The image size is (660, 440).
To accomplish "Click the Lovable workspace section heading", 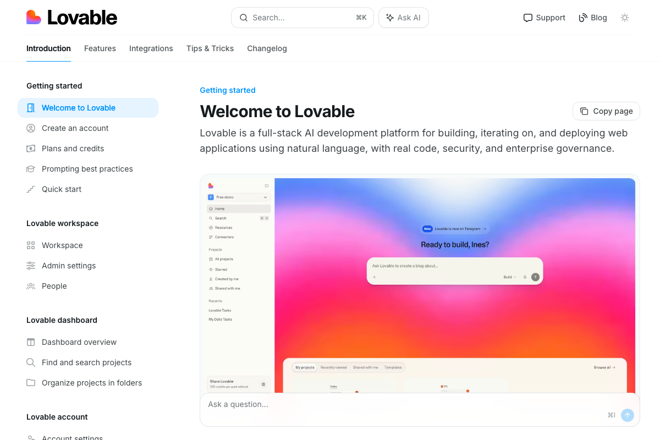I will [x=63, y=223].
